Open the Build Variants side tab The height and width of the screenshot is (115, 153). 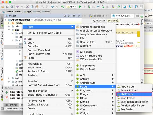pyautogui.click(x=2, y=93)
